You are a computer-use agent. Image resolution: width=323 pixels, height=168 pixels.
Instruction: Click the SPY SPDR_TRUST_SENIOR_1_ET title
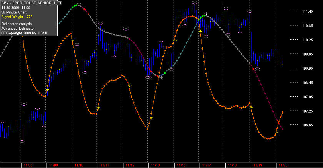[31, 3]
